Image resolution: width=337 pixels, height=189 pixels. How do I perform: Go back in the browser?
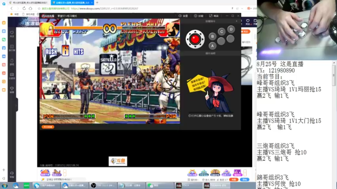12,8
